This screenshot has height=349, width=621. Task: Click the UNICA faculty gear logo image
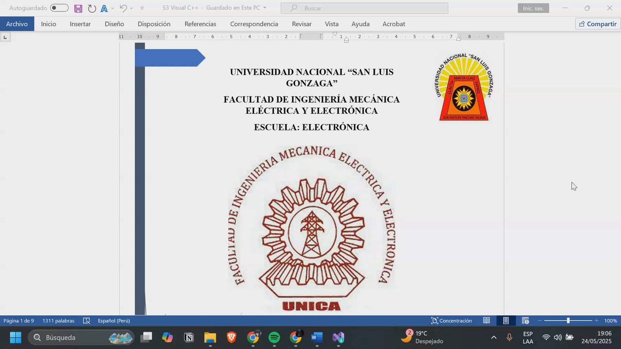[311, 229]
